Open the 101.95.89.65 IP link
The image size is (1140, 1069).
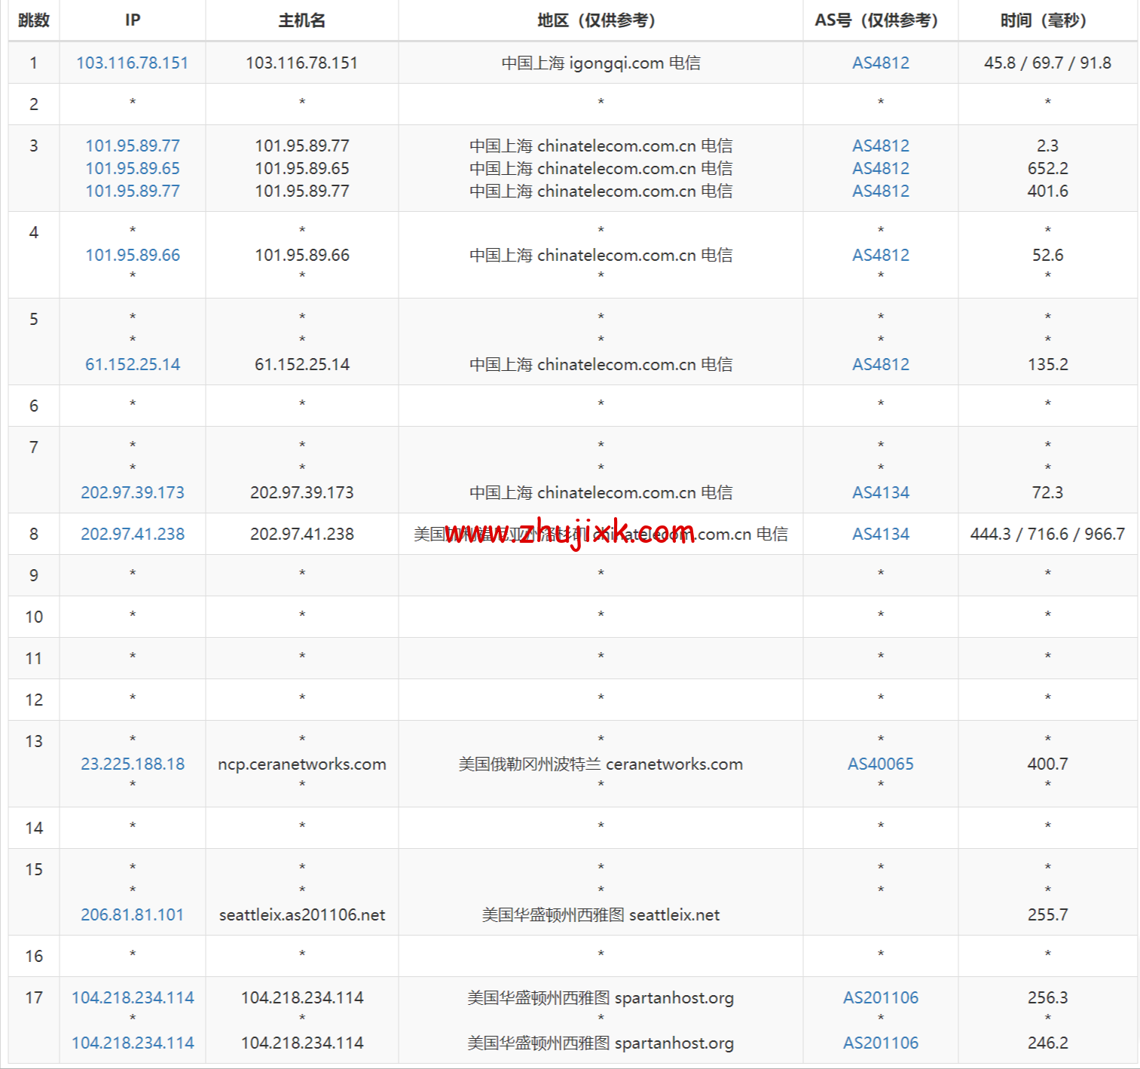pyautogui.click(x=132, y=168)
